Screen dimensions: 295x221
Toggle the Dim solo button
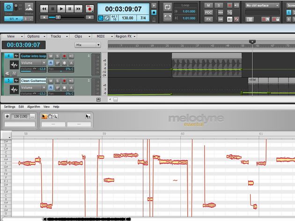(220, 19)
